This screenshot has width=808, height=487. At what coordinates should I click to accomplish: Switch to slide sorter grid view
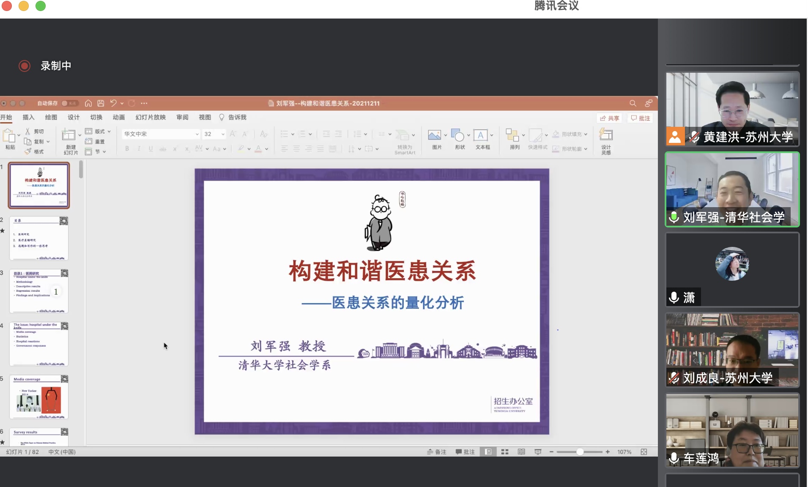pyautogui.click(x=505, y=452)
